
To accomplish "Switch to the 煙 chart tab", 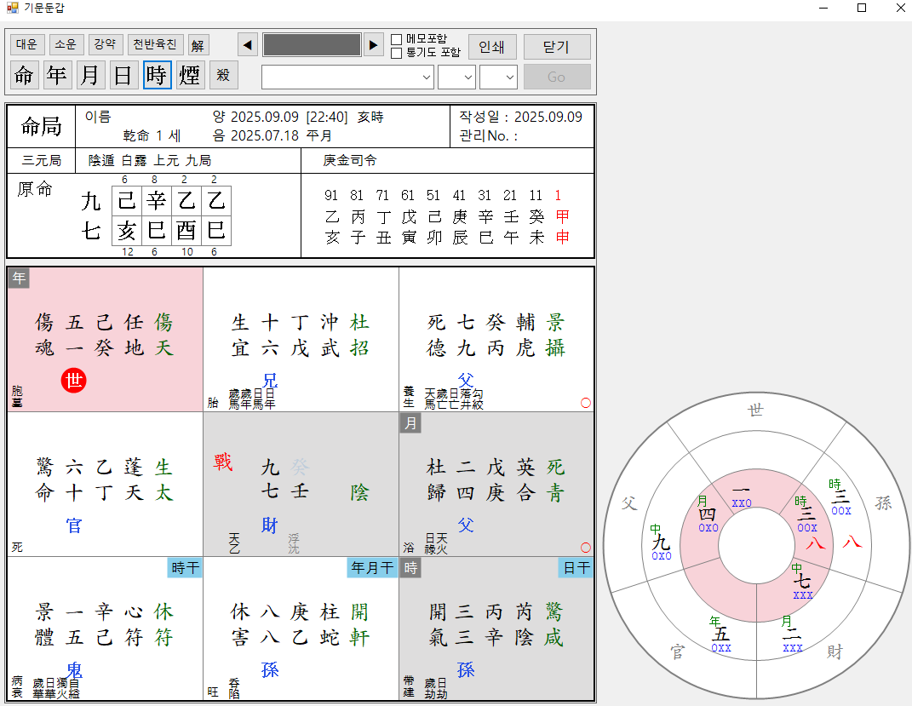I will (190, 75).
